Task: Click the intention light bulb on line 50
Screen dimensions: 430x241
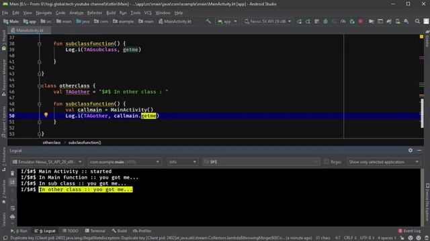Action: 46,115
